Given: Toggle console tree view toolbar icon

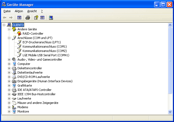Looking at the screenshot, I should 19,18.
